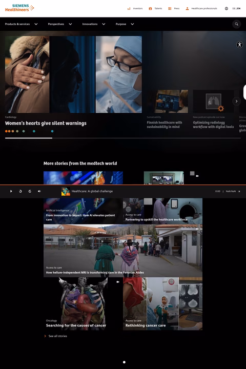Click the 0:00 podcast time display
This screenshot has height=369, width=246.
[x=217, y=191]
